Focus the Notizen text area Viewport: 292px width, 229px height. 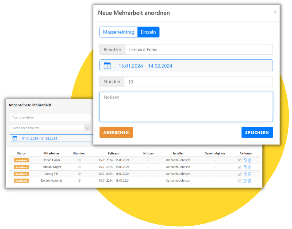[186, 107]
